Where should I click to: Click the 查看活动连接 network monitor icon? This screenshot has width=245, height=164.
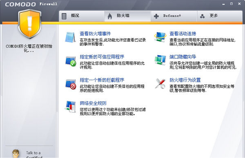point(160,37)
